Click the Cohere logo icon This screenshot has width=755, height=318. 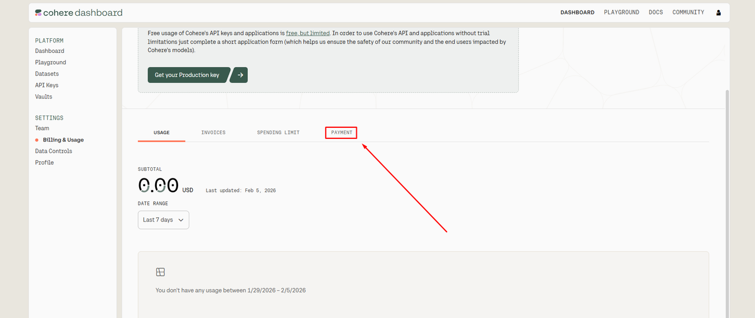[x=38, y=12]
